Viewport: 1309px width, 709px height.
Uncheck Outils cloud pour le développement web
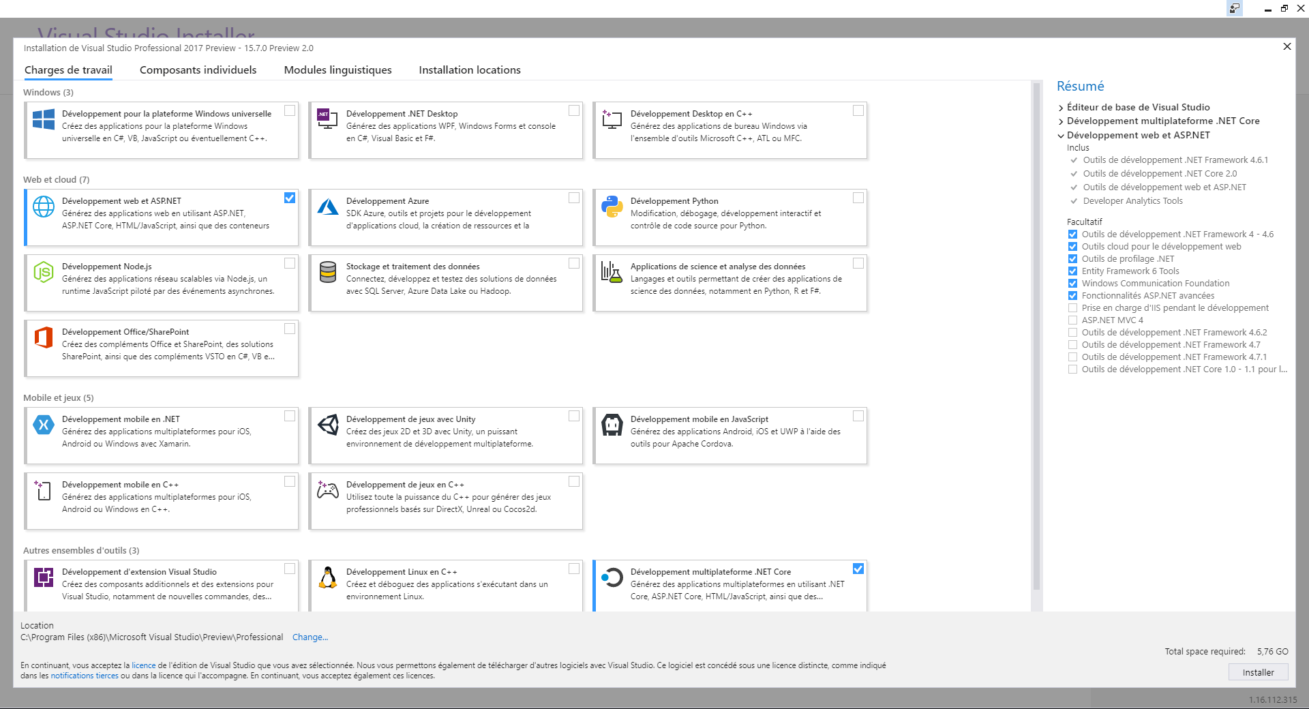1072,247
